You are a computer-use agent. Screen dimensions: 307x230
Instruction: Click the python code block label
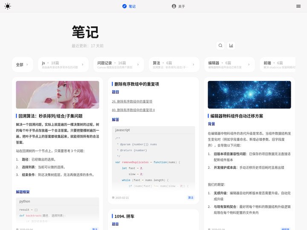[x=25, y=201]
